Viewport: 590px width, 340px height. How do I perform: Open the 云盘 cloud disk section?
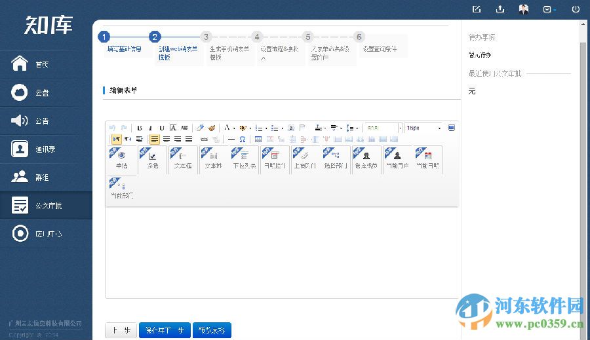coord(46,92)
